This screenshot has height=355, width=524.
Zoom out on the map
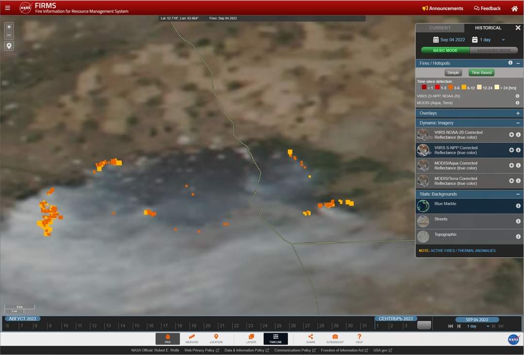pyautogui.click(x=9, y=35)
